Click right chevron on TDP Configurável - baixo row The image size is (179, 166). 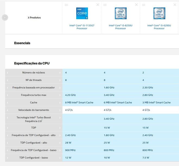click(x=60, y=158)
